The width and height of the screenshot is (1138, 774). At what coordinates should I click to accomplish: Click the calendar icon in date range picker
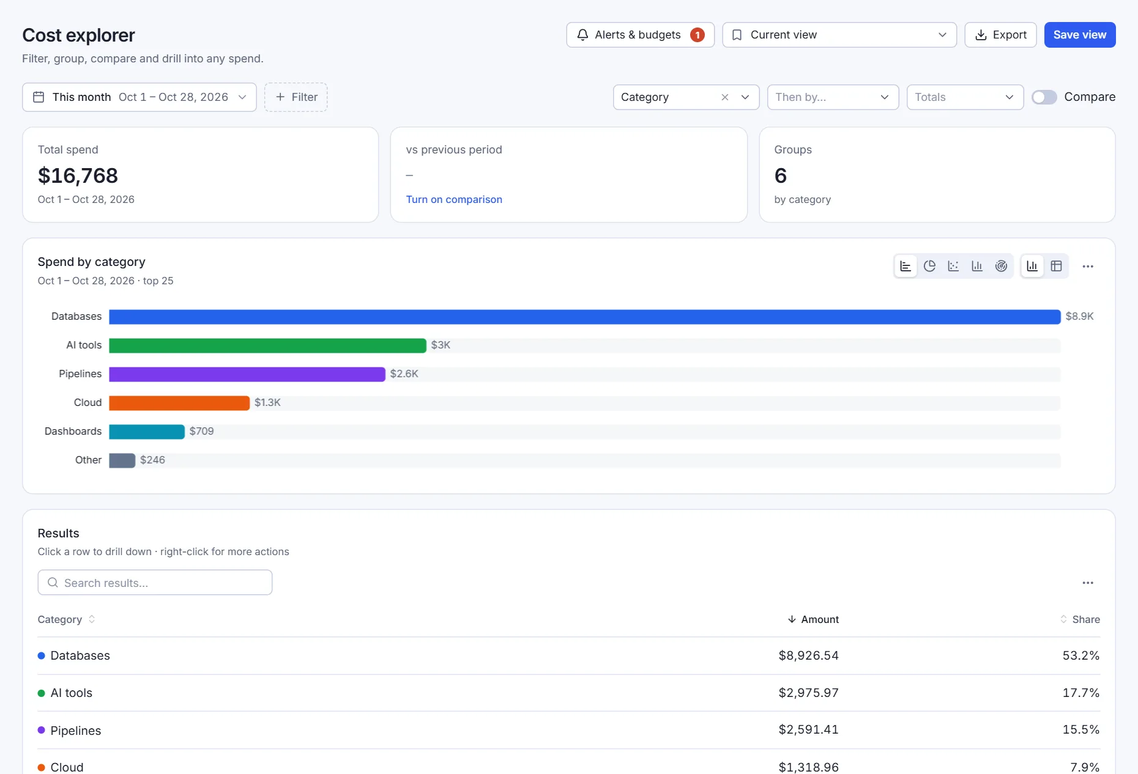pos(39,97)
